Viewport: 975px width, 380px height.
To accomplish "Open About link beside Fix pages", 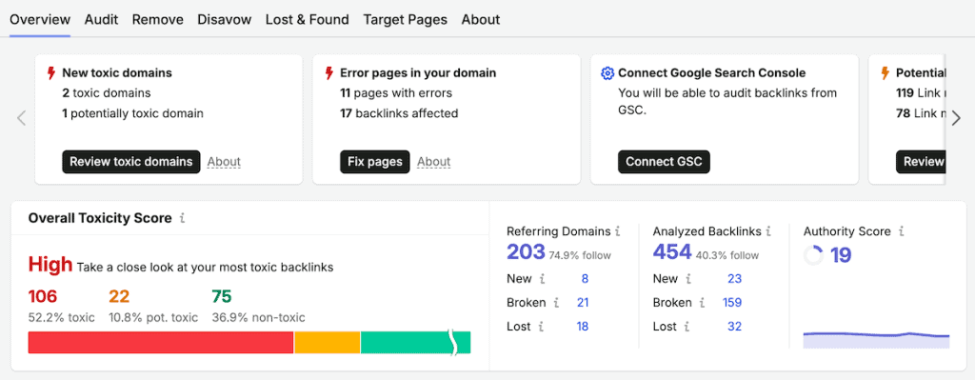I will pyautogui.click(x=433, y=162).
